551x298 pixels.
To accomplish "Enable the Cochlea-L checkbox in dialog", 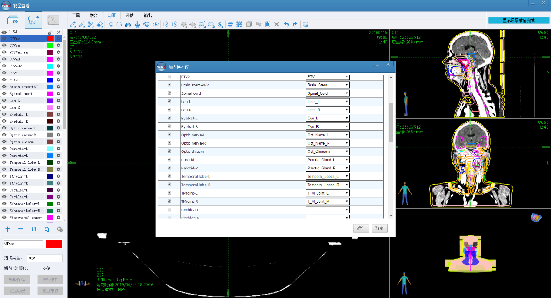I will (x=169, y=209).
